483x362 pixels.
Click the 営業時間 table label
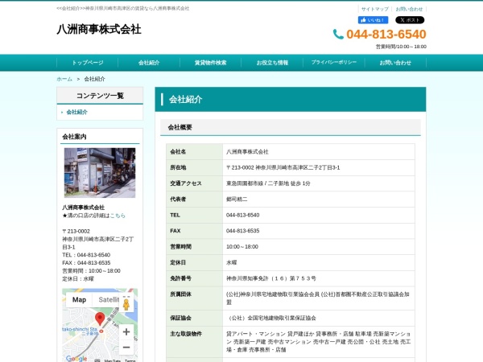(x=180, y=247)
